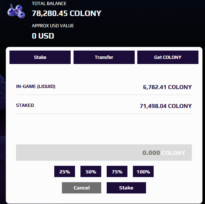This screenshot has height=204, width=205.
Task: Click the 71,498.04 COLONY staked amount
Action: 166,106
